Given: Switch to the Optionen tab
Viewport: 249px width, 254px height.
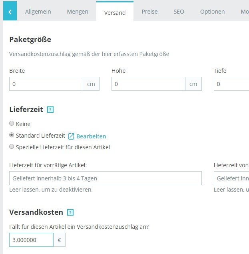Looking at the screenshot, I should [x=212, y=12].
